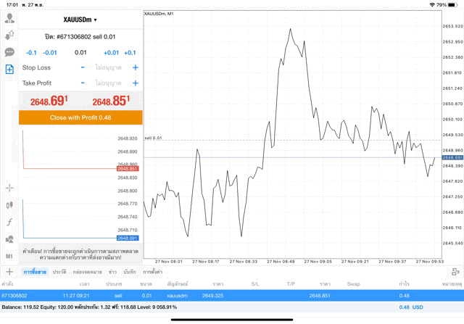Viewport: 464px width, 324px height.
Task: Open the candlestick chart type icon
Action: 9,205
